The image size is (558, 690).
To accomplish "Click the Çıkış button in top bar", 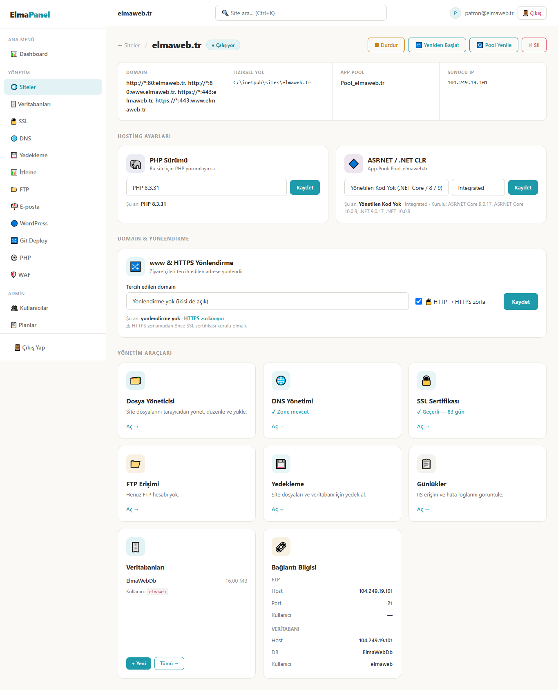I will coord(532,13).
